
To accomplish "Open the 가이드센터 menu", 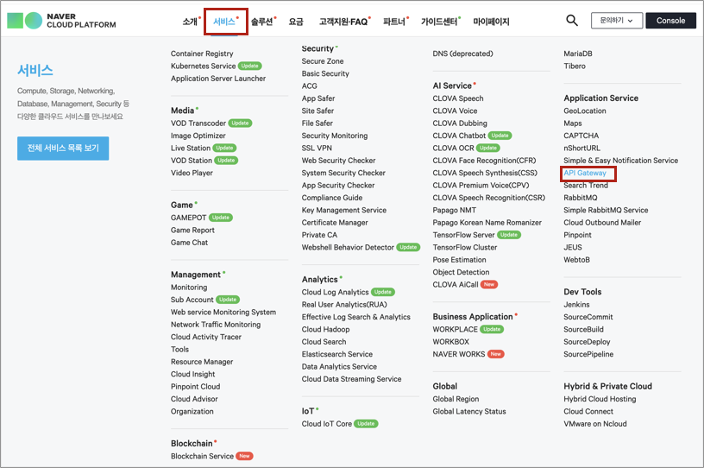I will point(439,22).
